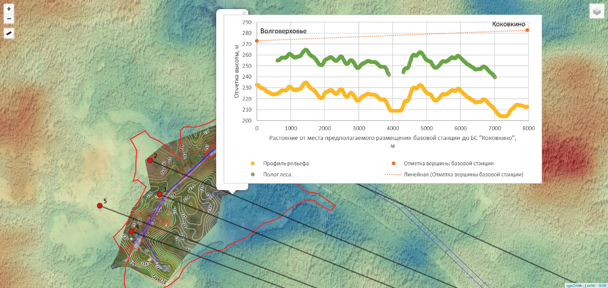Select red point marker number 4
608x288 pixels.
[x=132, y=231]
